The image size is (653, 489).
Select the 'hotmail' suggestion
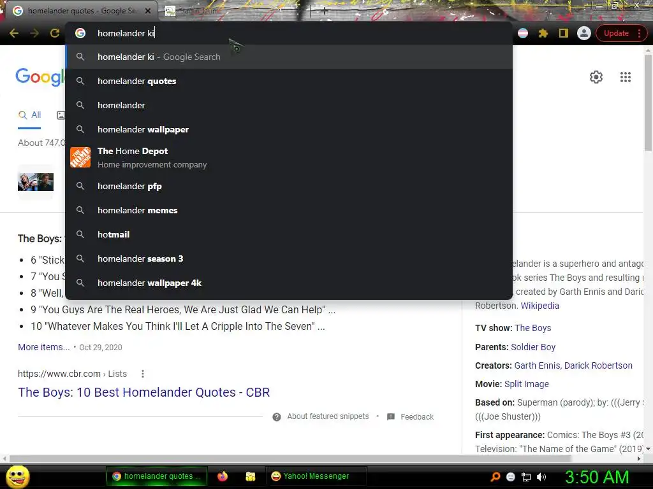tap(289, 234)
